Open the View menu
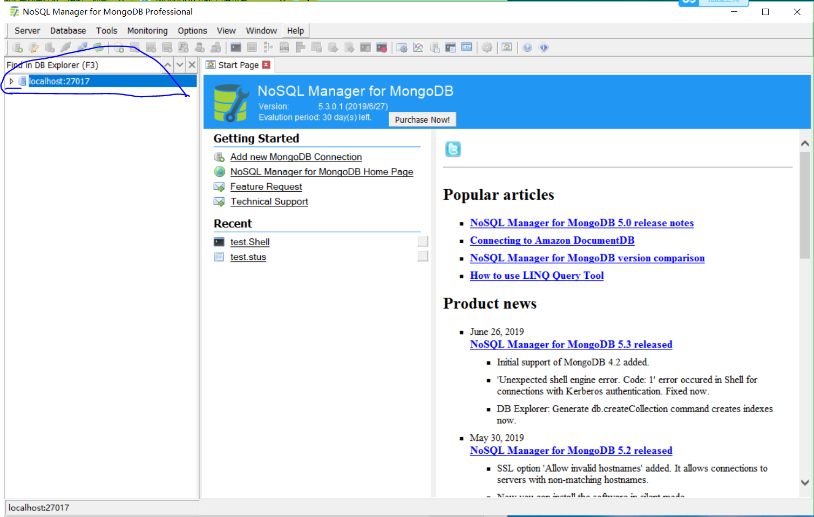 click(x=226, y=31)
